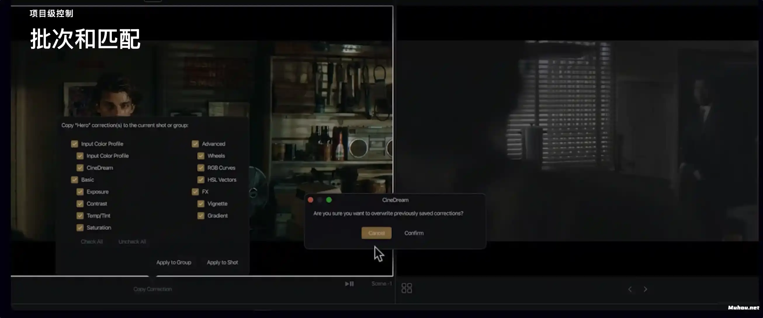763x318 pixels.
Task: Toggle the FX group checkbox
Action: (195, 192)
